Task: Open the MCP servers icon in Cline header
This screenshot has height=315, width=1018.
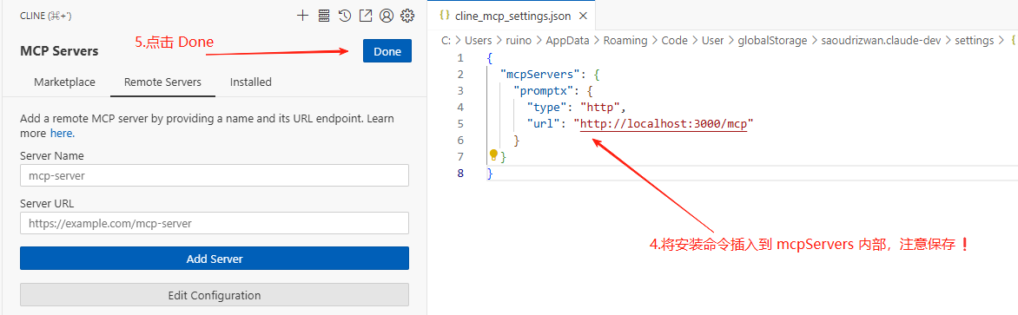Action: pyautogui.click(x=323, y=16)
